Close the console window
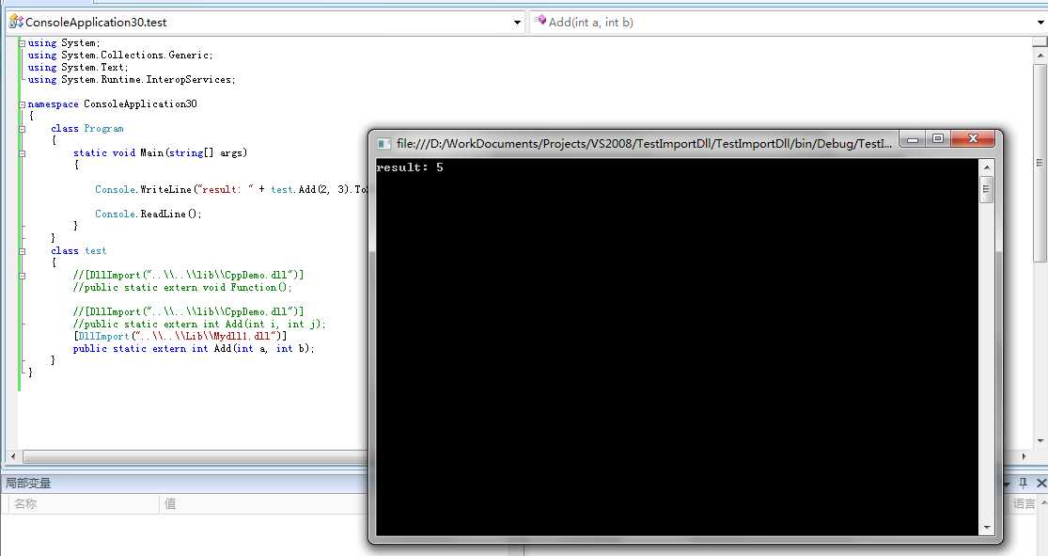 click(x=973, y=139)
